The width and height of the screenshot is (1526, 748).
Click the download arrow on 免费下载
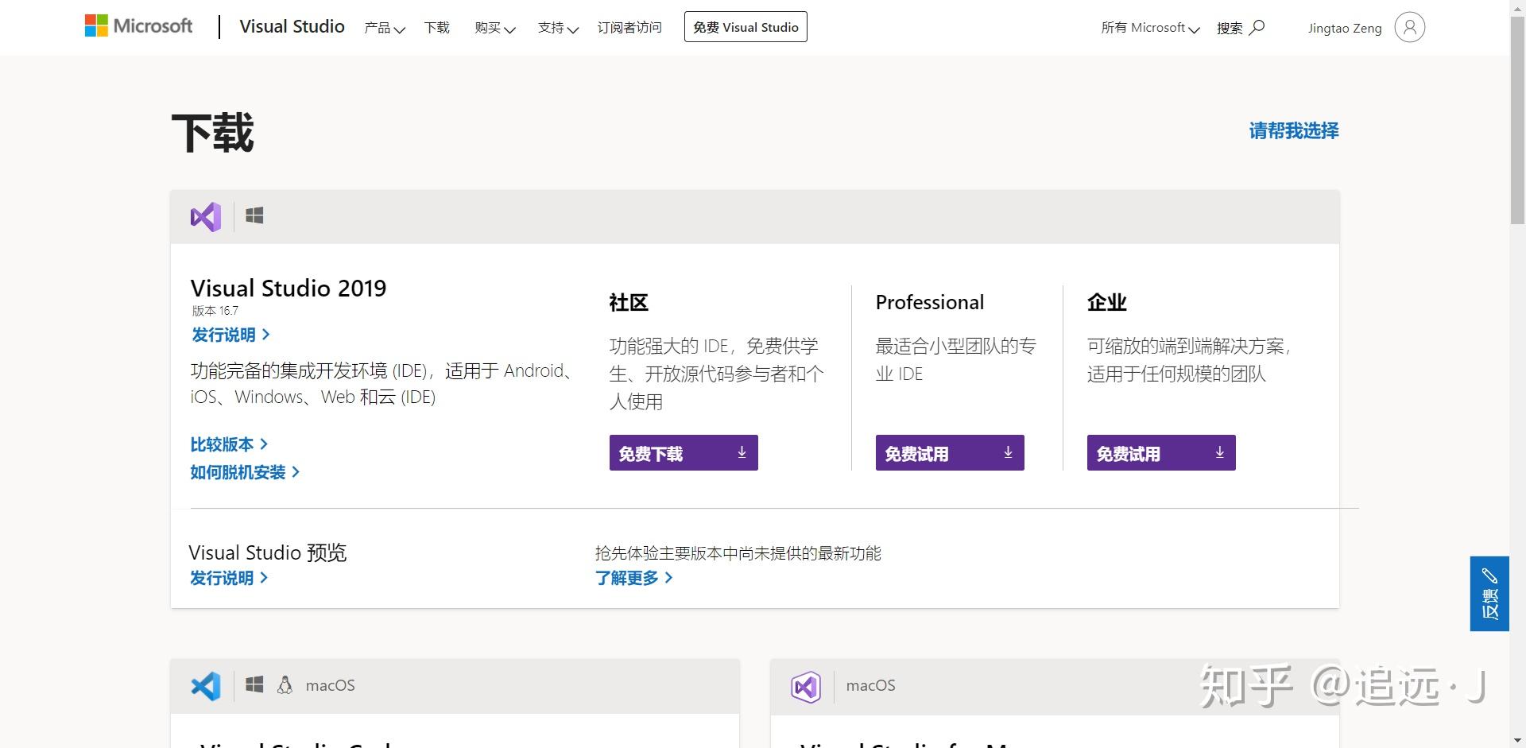point(742,452)
